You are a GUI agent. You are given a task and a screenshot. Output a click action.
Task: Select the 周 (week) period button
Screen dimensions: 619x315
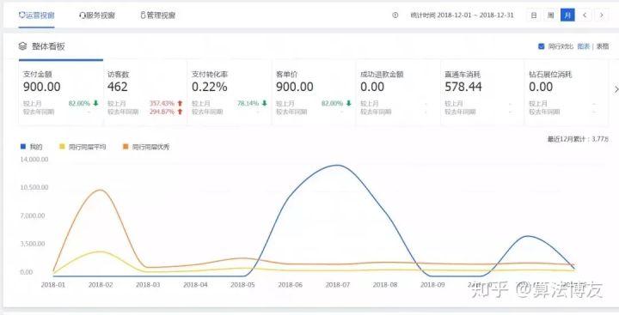pyautogui.click(x=550, y=15)
